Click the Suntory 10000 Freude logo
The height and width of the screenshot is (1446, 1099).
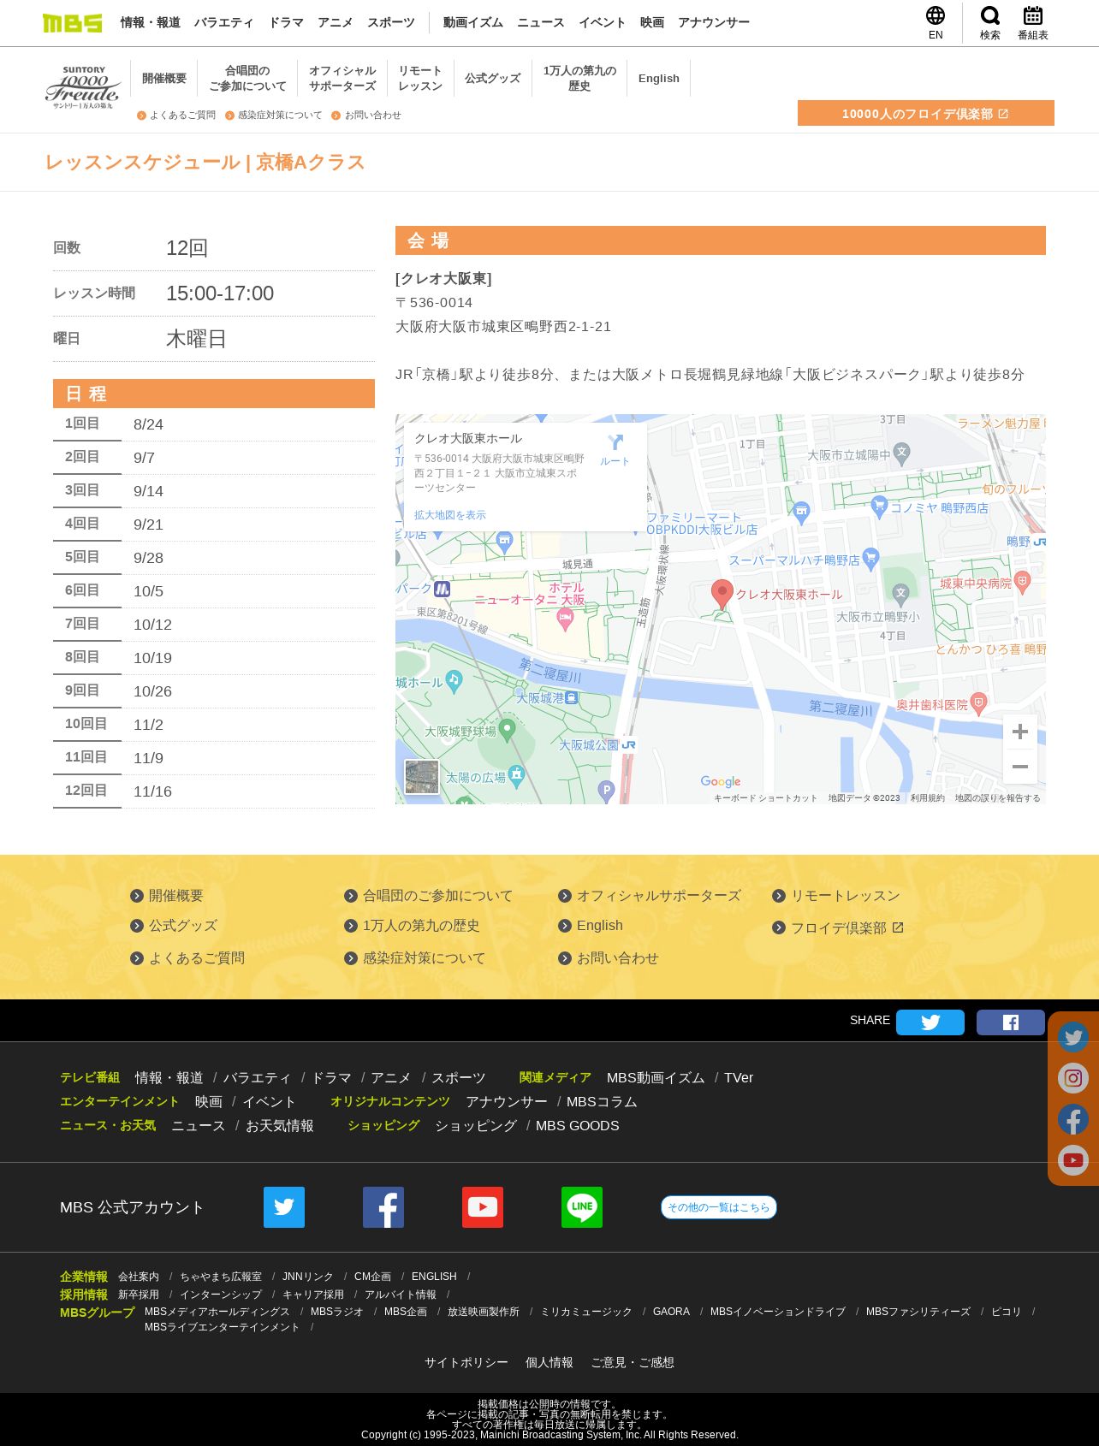point(83,87)
